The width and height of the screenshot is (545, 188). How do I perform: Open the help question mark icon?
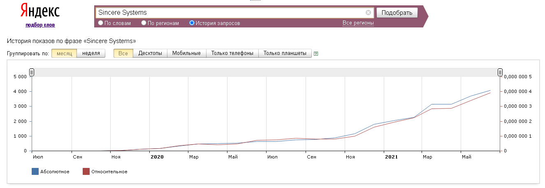click(315, 54)
